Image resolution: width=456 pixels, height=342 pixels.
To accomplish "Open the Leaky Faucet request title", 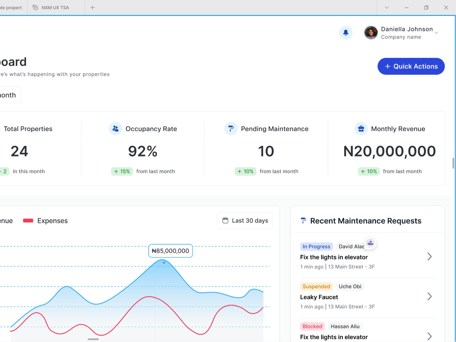I will pos(319,297).
